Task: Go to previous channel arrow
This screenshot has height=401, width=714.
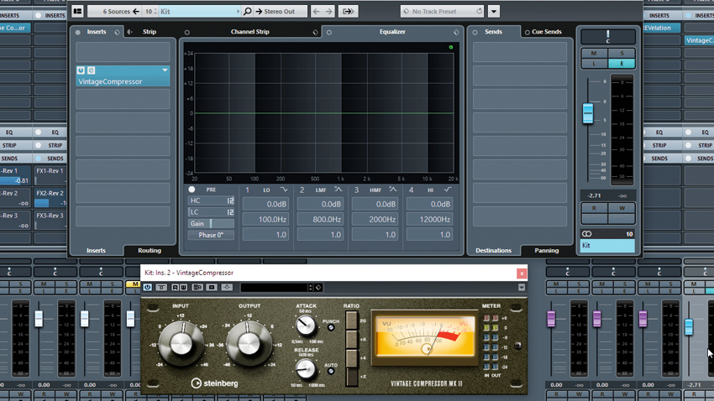Action: click(316, 12)
